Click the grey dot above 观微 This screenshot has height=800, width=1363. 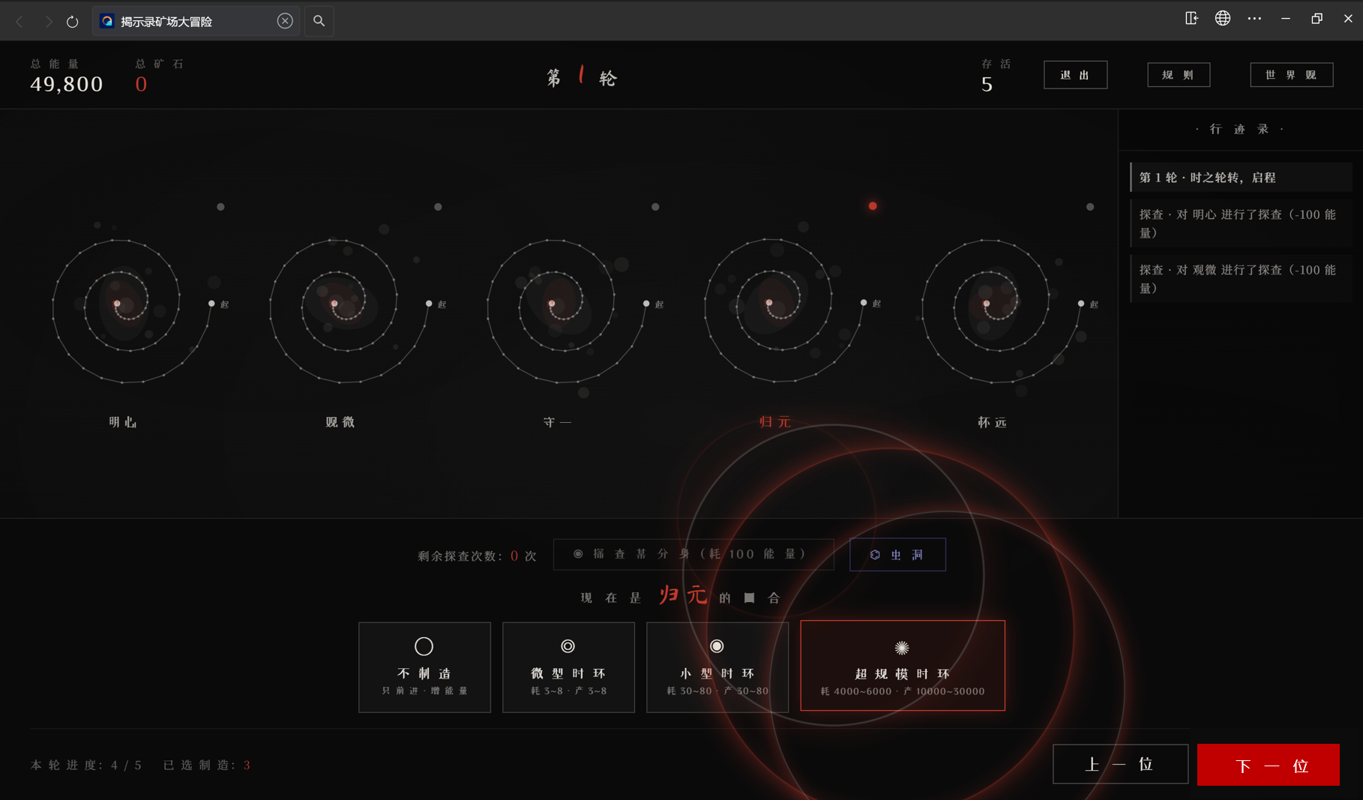438,207
